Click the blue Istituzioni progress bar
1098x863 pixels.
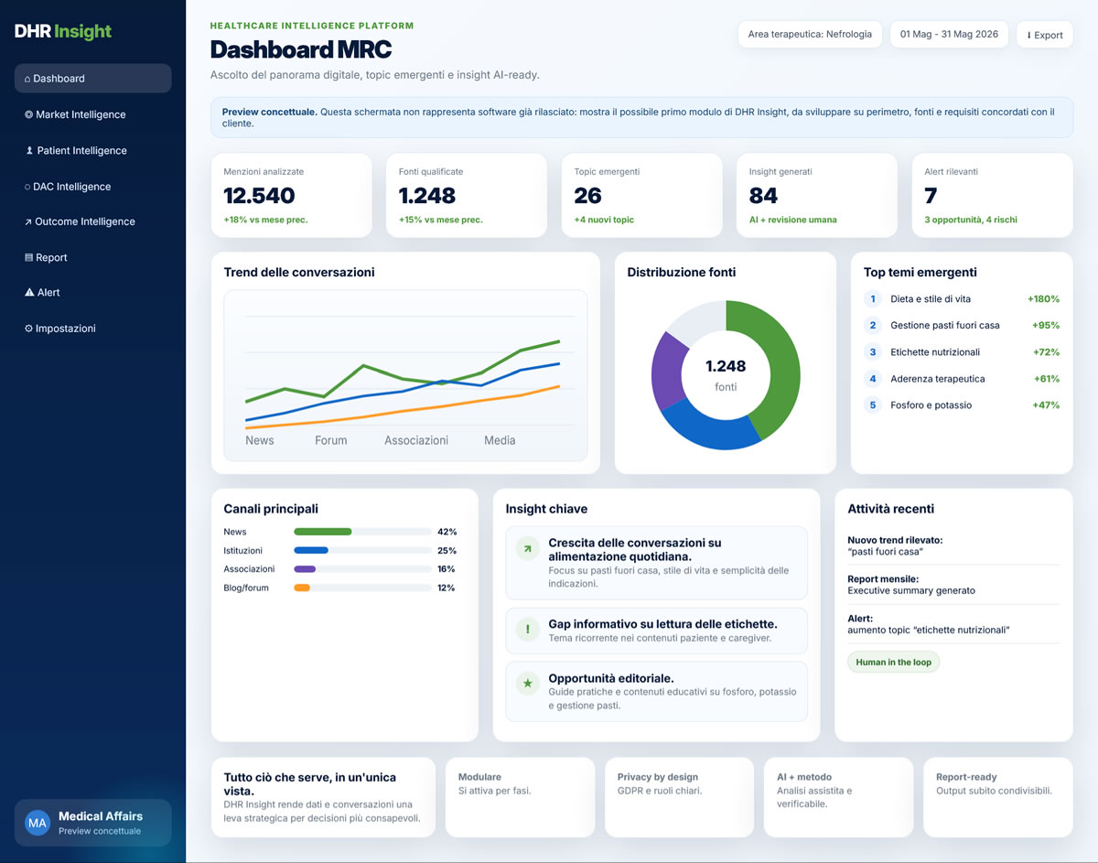pos(311,551)
